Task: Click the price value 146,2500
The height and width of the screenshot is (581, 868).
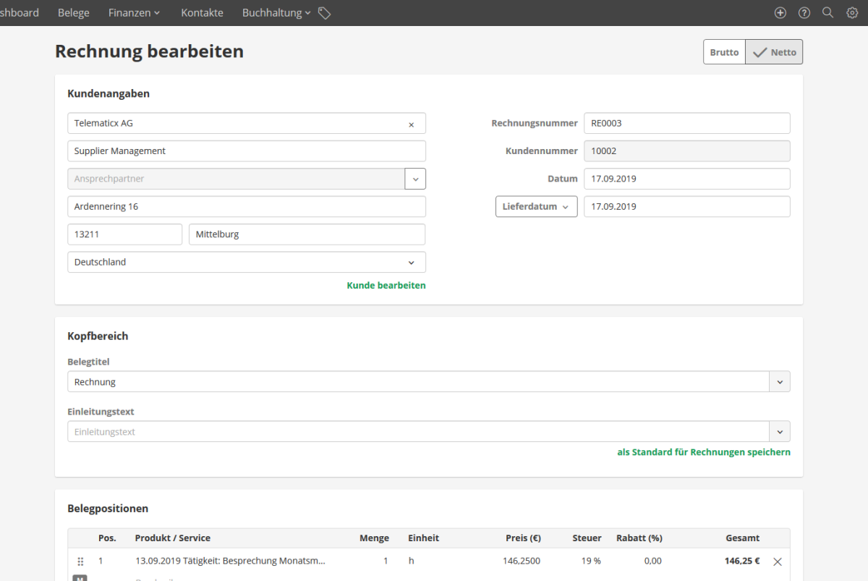Action: pyautogui.click(x=522, y=561)
